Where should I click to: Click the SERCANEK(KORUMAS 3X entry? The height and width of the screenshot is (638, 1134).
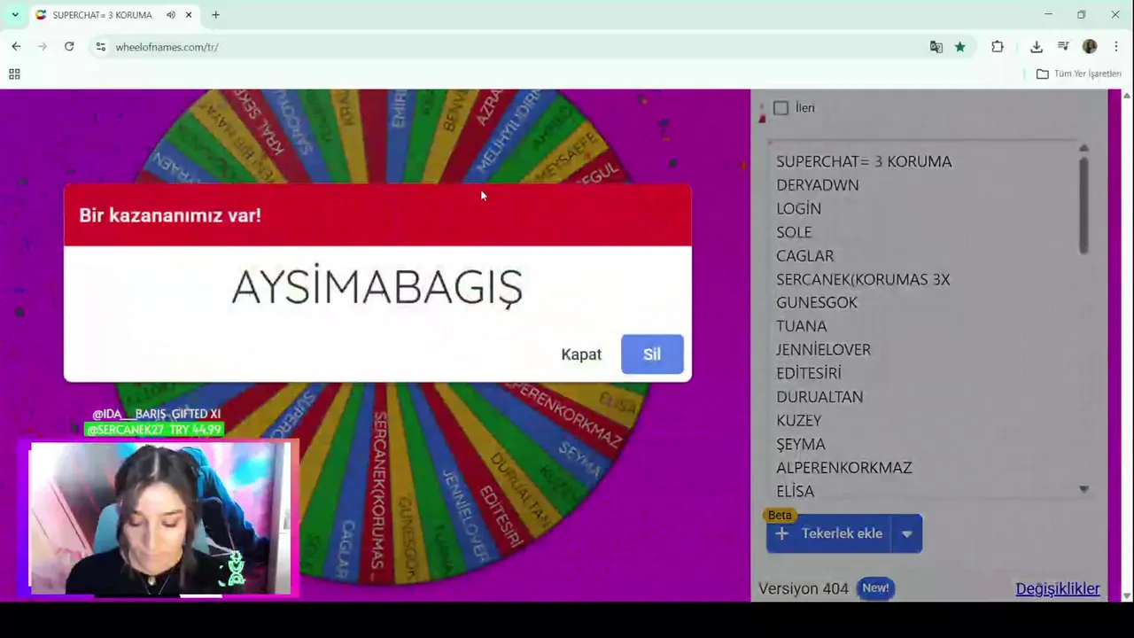point(863,279)
